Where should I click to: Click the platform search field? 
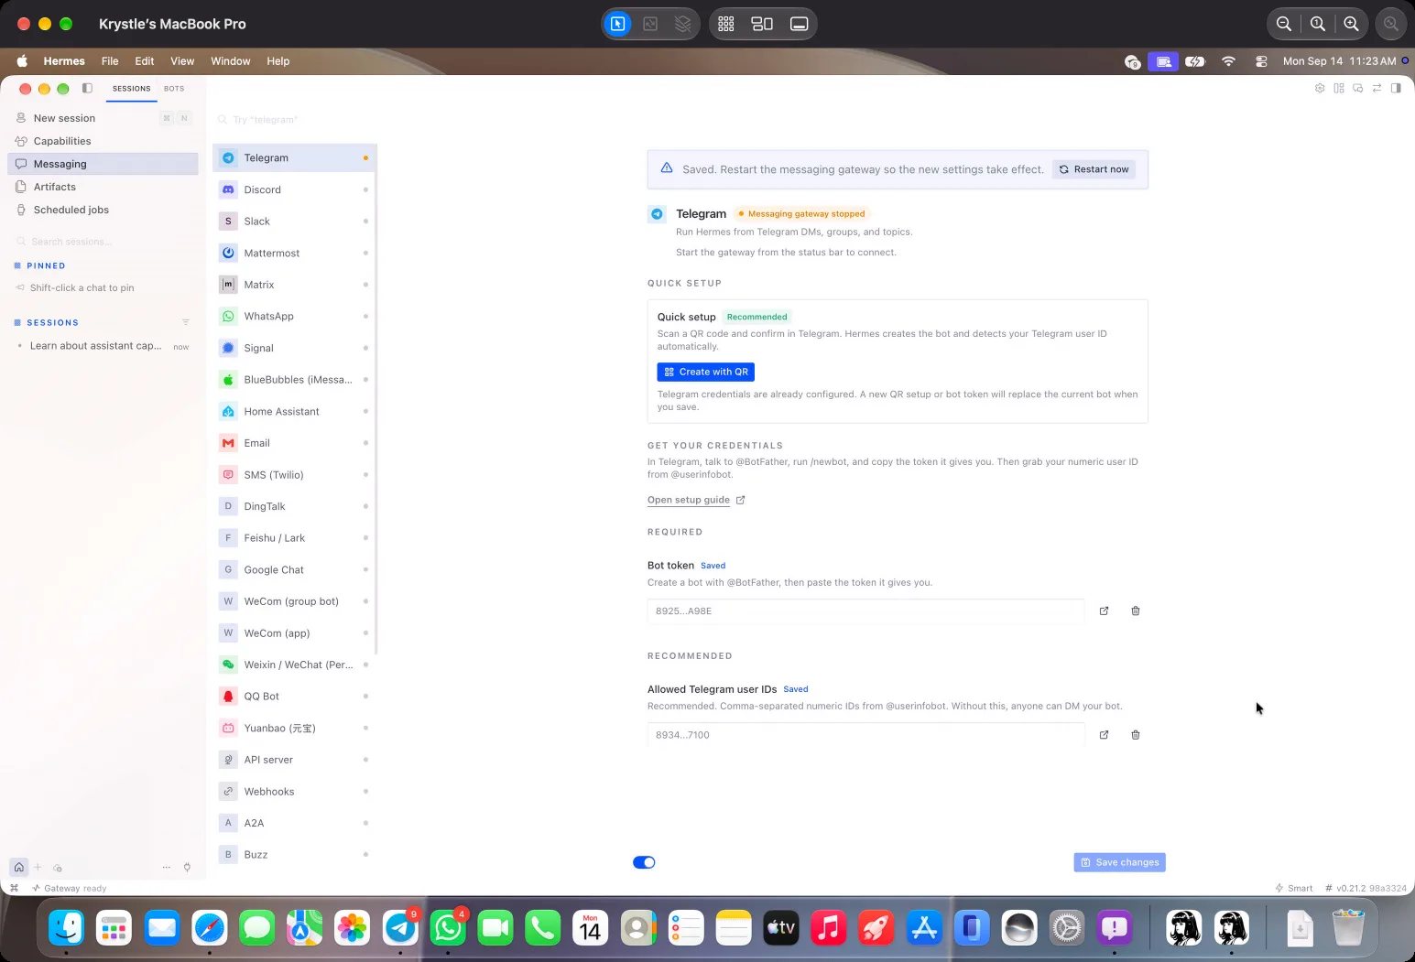pyautogui.click(x=295, y=120)
